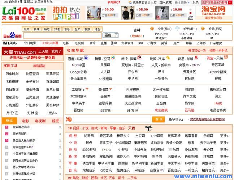
Task: Click the magnifier beside 中国搜寻技术遭质疑
Action: [x=60, y=154]
